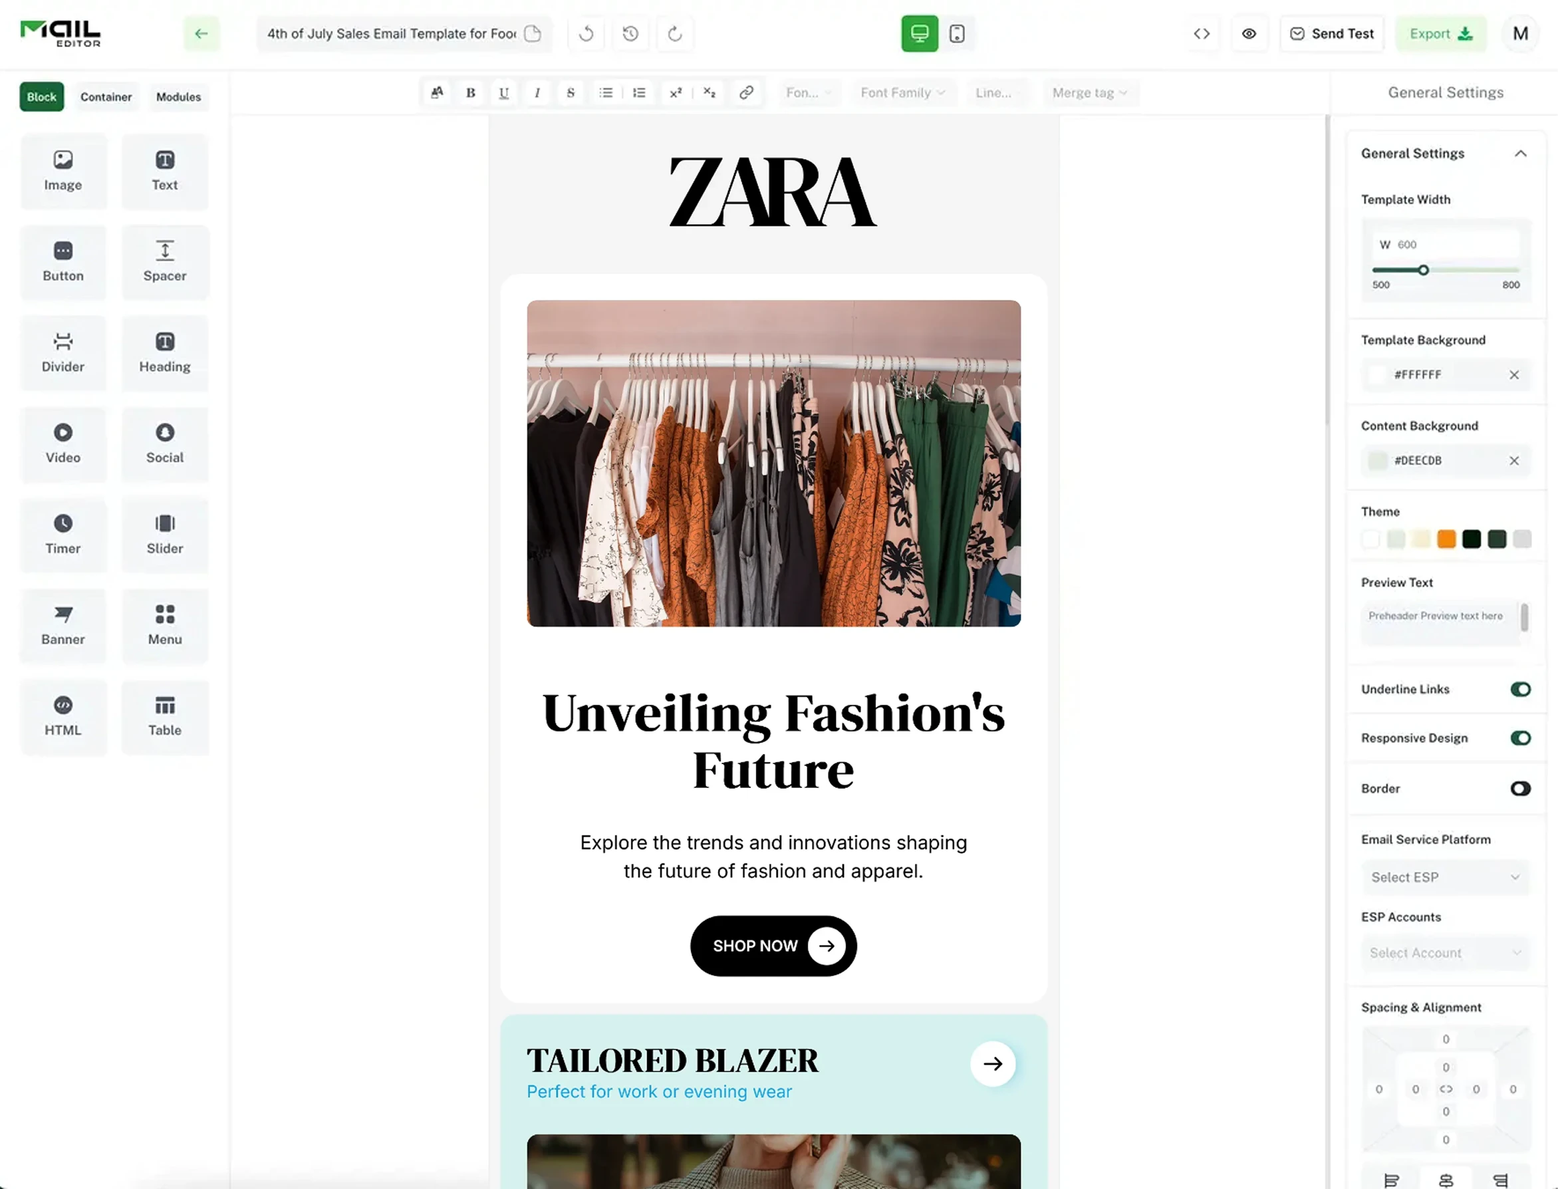Open the version history icon

630,33
